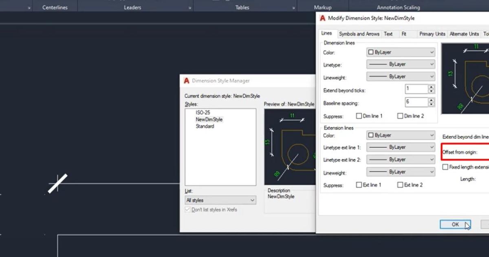Click the OK button
The image size is (489, 257).
(x=455, y=224)
